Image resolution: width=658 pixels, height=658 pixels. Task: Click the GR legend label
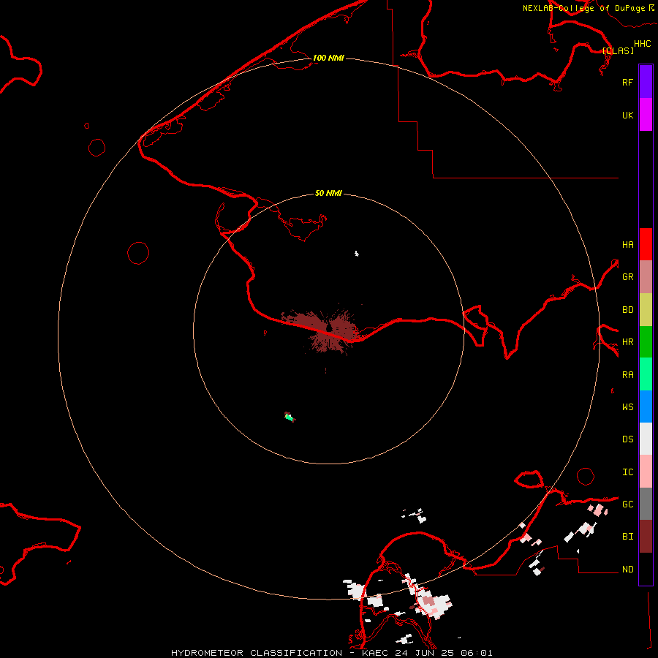[x=627, y=276]
